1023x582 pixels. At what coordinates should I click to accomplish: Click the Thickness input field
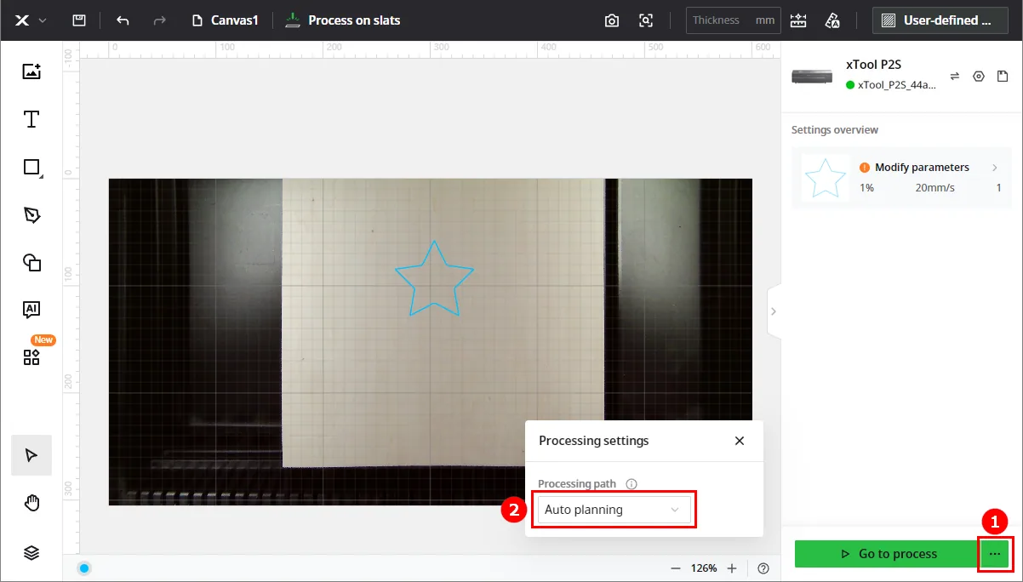click(733, 20)
